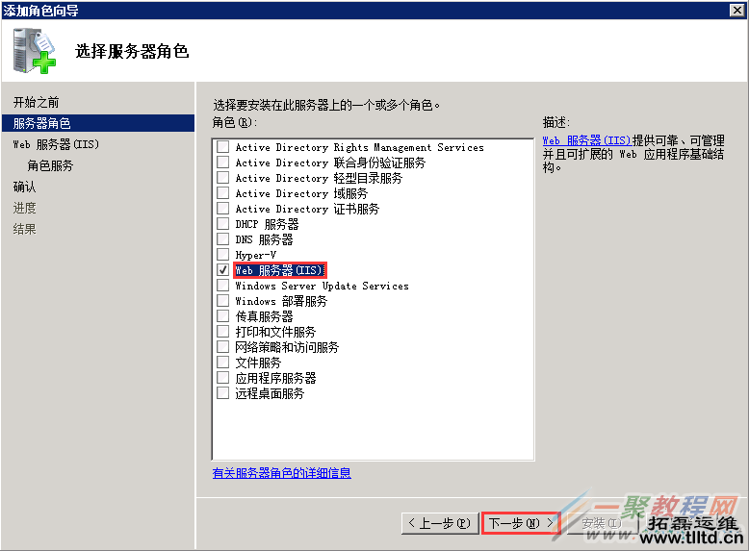Close the Add Roles Wizard window
This screenshot has height=551, width=749.
pos(737,10)
